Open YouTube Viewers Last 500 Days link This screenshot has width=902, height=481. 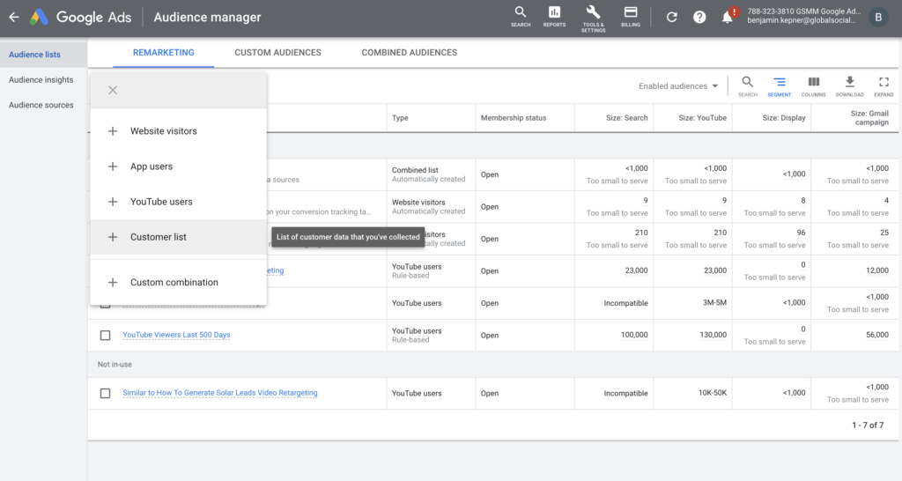click(x=176, y=335)
